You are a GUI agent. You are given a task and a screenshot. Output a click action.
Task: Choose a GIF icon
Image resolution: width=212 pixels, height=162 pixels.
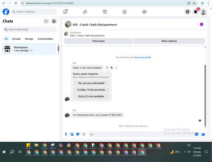click(84, 134)
